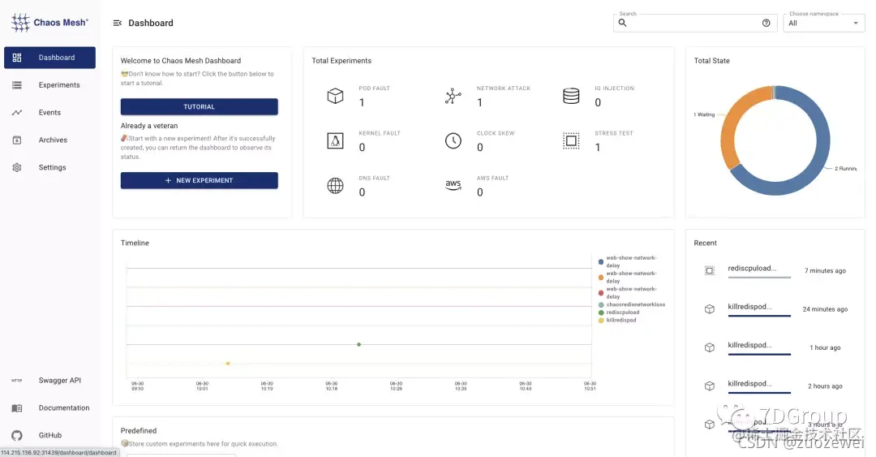This screenshot has height=457, width=876.
Task: Click the search help question icon
Action: click(766, 23)
